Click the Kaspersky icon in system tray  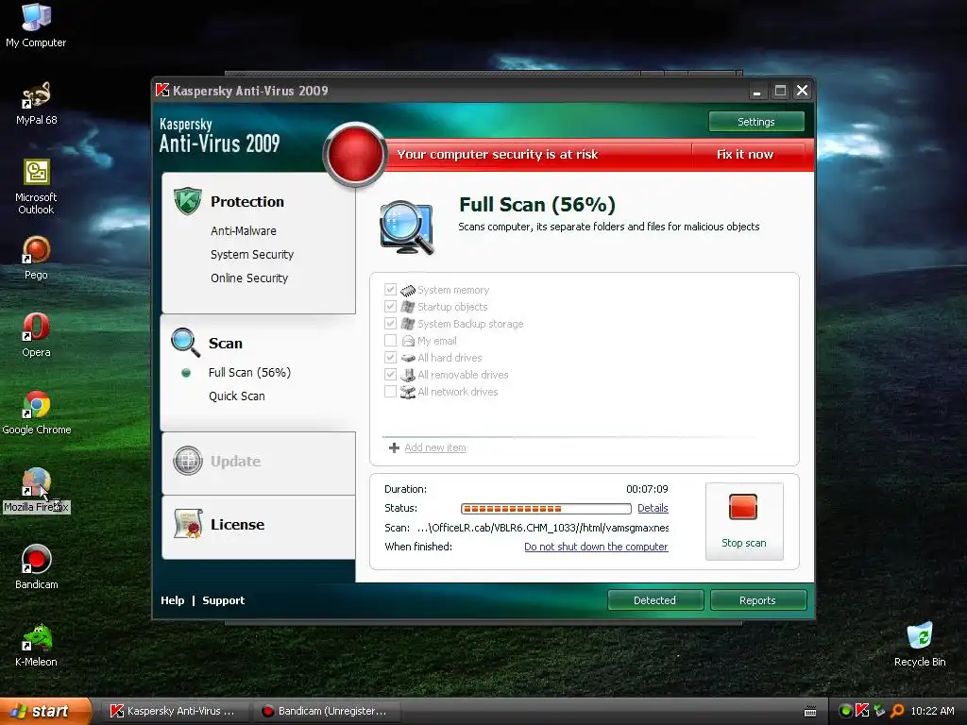tap(862, 711)
